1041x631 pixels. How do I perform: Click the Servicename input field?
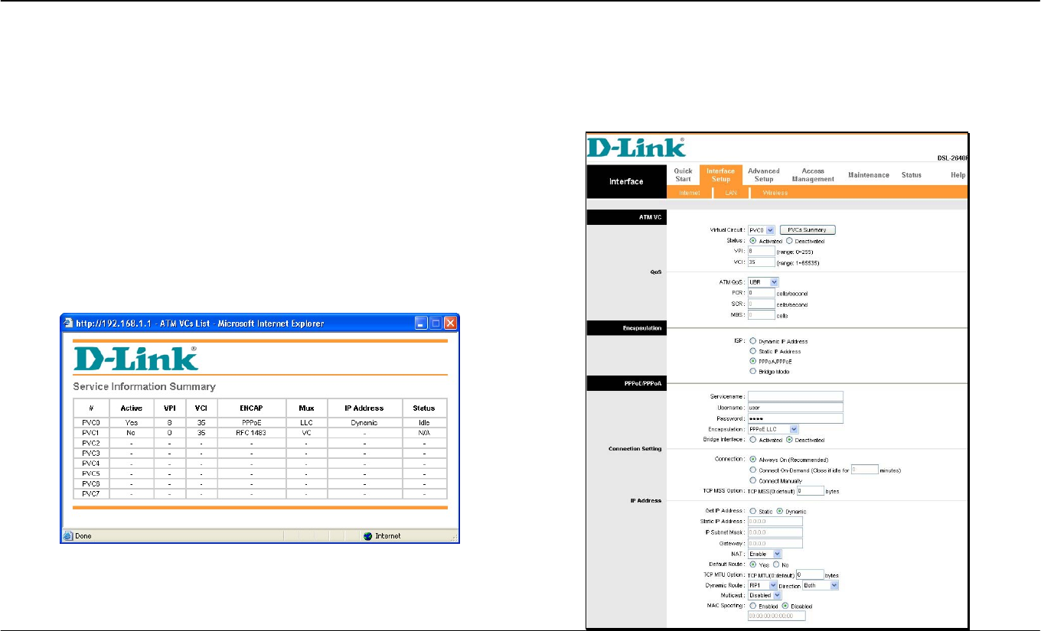[795, 396]
